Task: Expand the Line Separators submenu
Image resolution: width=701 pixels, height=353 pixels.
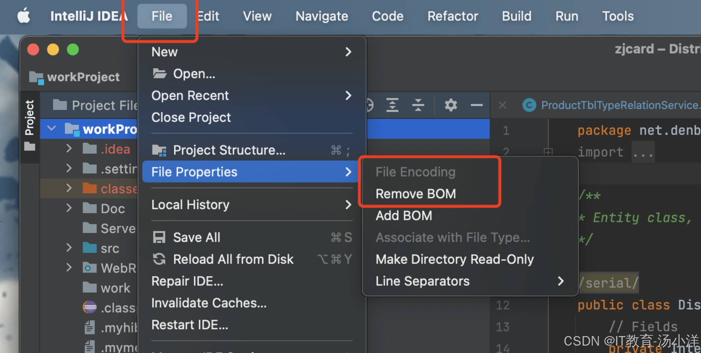Action: click(470, 281)
